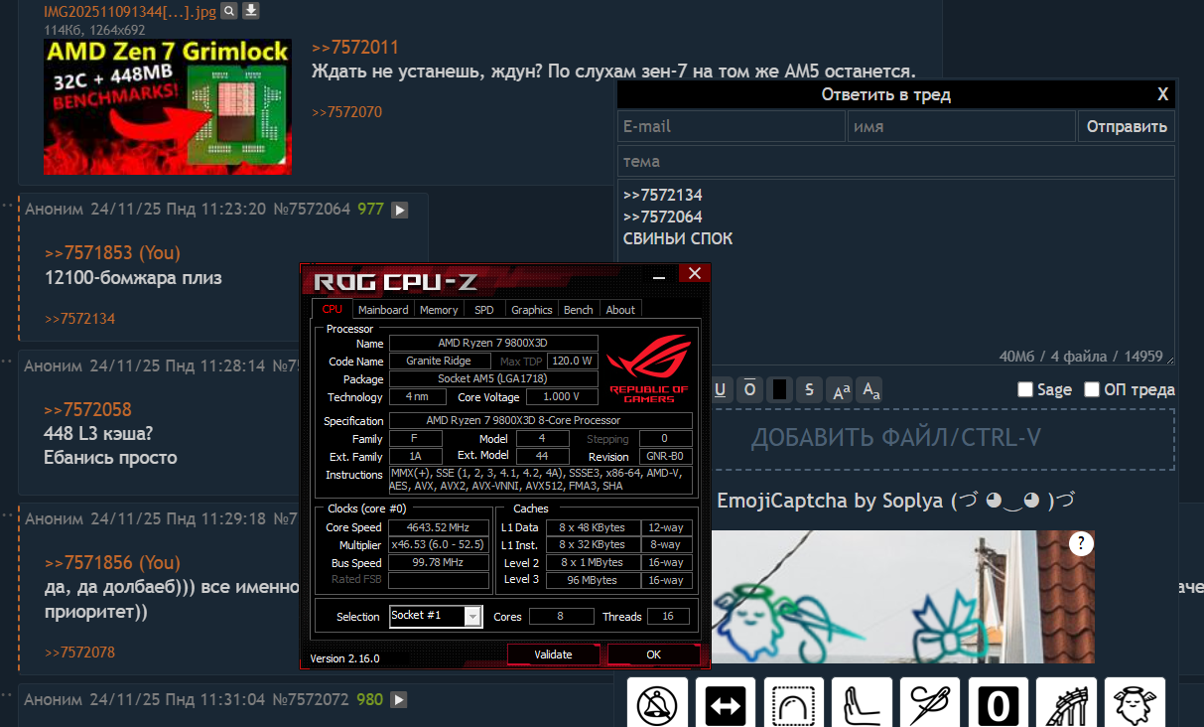Open the captcha help question mark
This screenshot has width=1204, height=727.
tap(1081, 543)
